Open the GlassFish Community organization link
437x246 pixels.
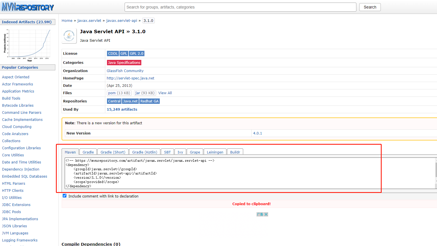pos(125,71)
